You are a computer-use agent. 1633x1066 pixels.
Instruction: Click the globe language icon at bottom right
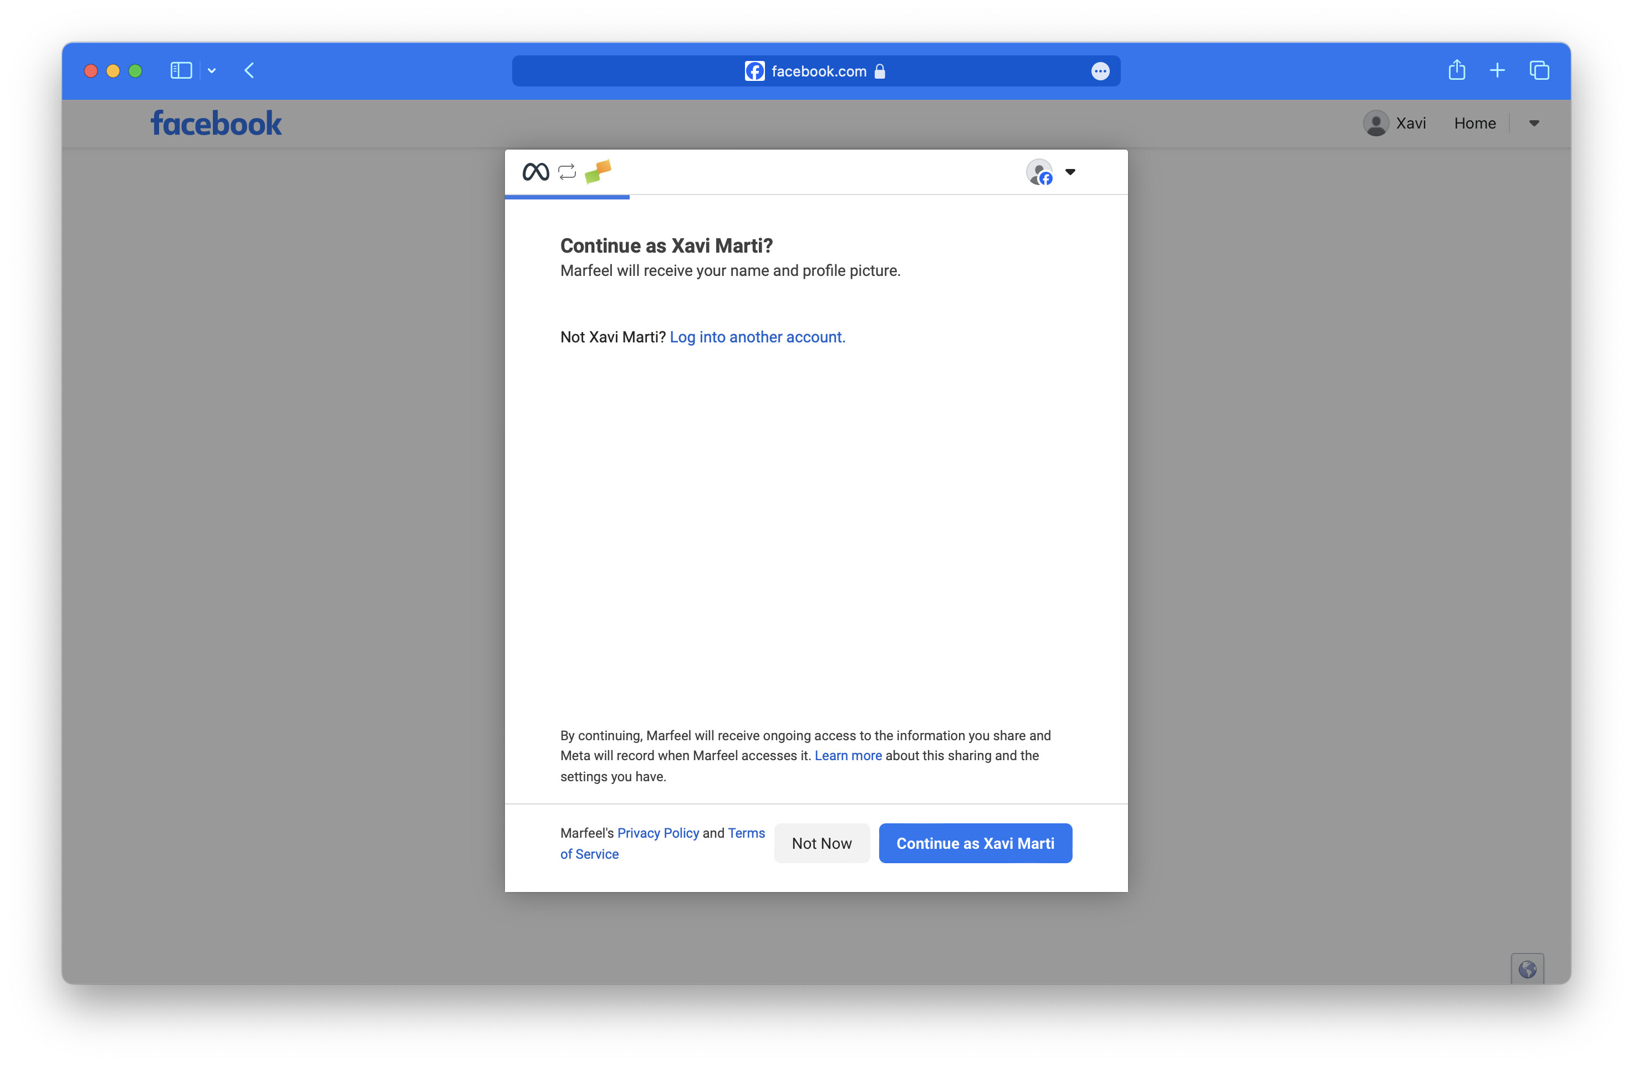click(x=1528, y=968)
